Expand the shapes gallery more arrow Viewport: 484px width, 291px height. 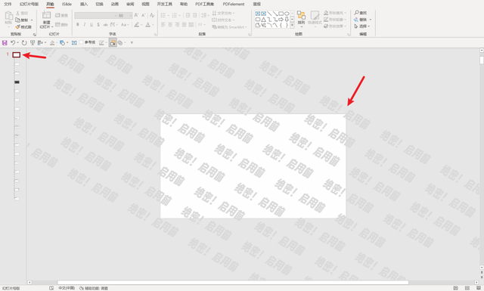(x=292, y=25)
